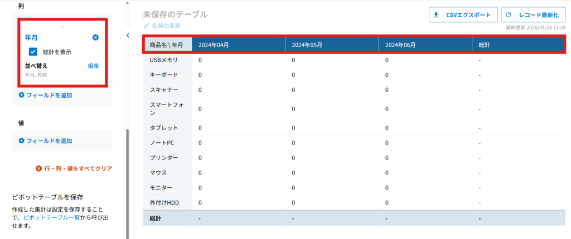Collapse the side panel with chevron button
The image size is (571, 239).
pyautogui.click(x=127, y=36)
